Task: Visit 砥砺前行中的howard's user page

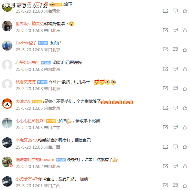Action: click(x=35, y=160)
